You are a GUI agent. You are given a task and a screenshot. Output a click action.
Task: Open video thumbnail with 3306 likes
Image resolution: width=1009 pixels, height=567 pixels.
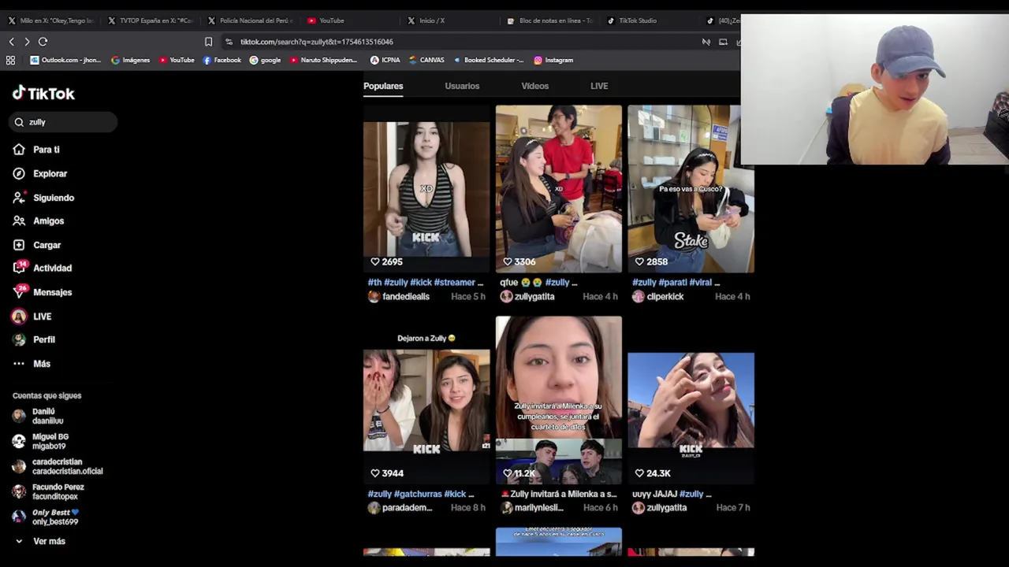pos(559,189)
